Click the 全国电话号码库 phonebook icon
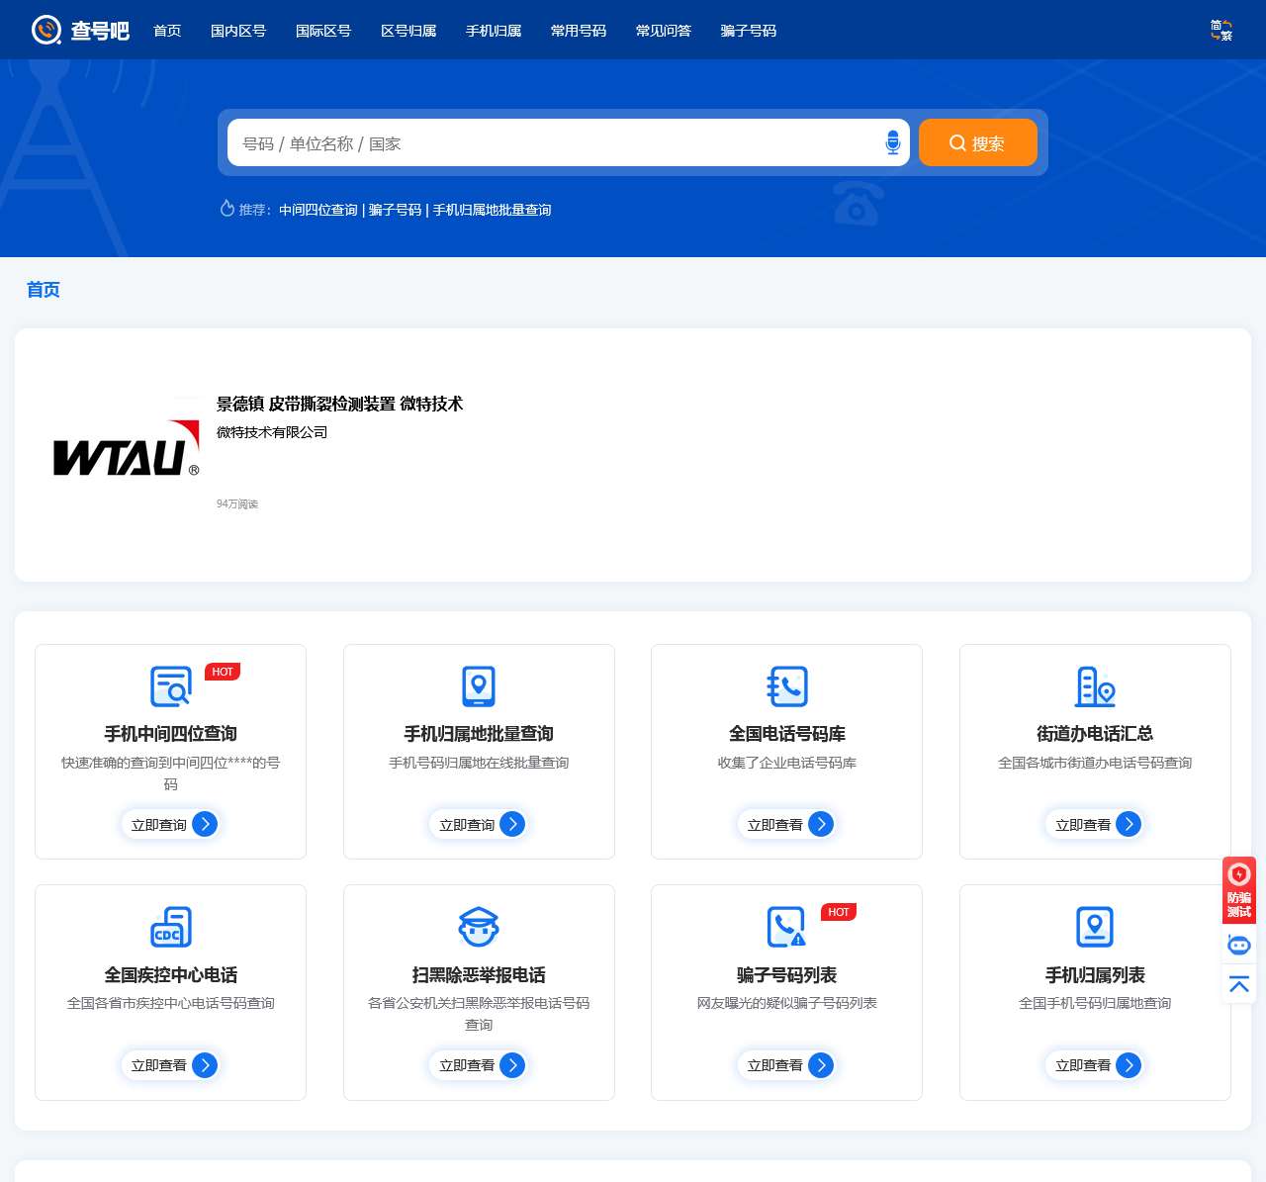The width and height of the screenshot is (1266, 1182). pyautogui.click(x=787, y=686)
